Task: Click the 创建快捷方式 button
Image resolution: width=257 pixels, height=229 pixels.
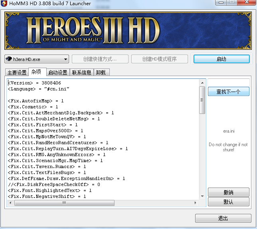Action: tap(100, 59)
